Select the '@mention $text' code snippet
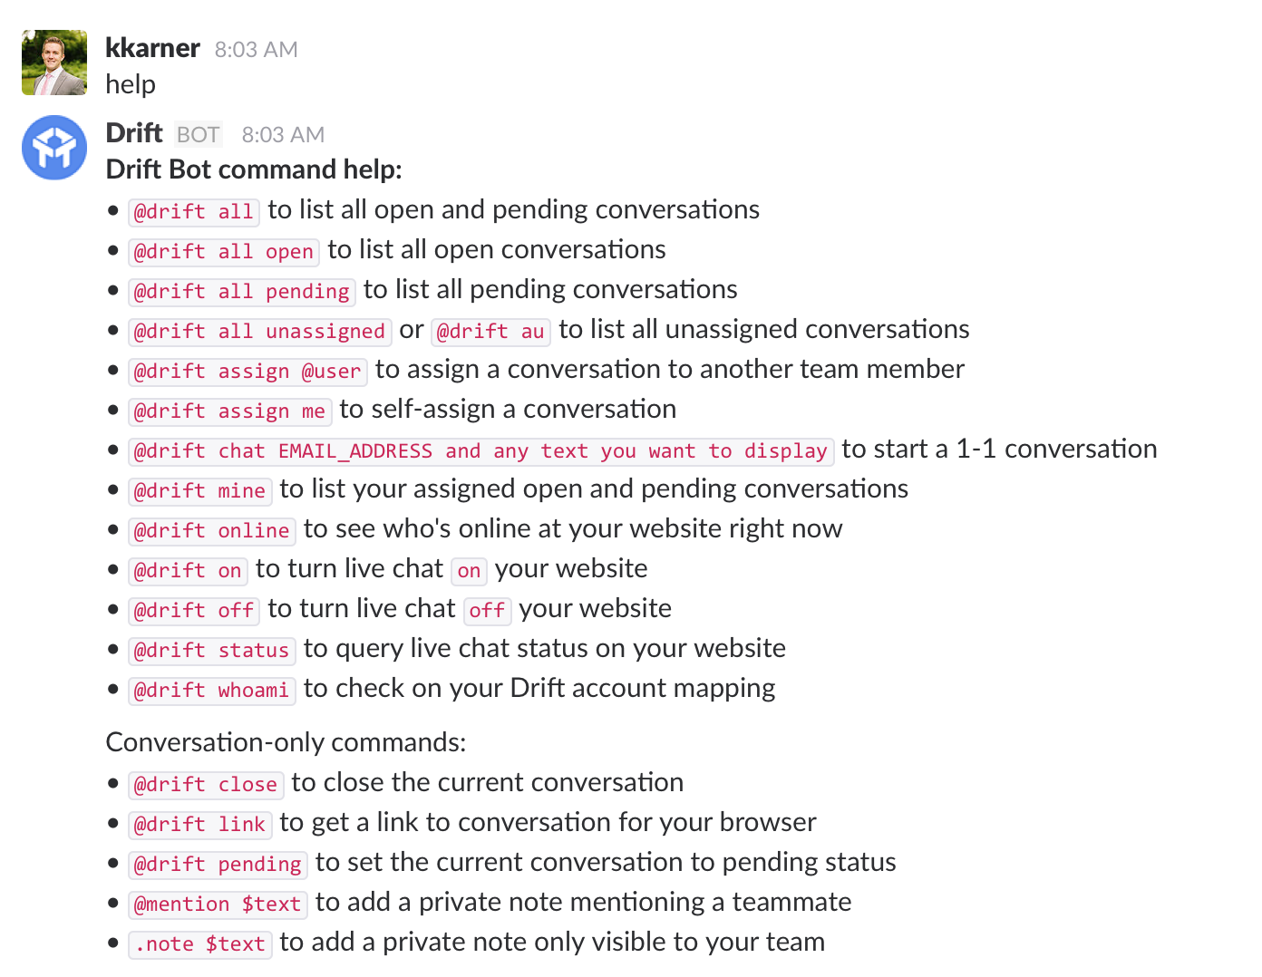Viewport: 1262px width, 977px height. [x=218, y=904]
